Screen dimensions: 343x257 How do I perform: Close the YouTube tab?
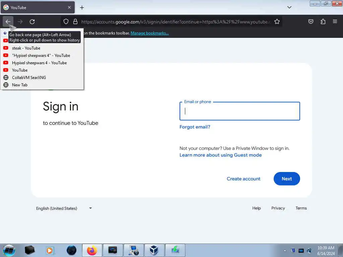pos(69,7)
